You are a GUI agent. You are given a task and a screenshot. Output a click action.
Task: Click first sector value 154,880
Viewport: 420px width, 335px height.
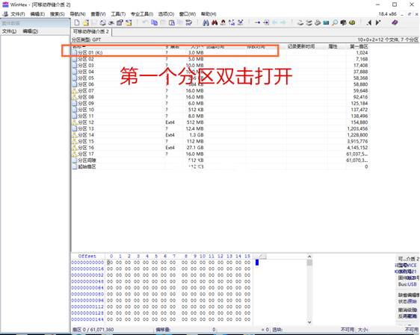coord(360,122)
